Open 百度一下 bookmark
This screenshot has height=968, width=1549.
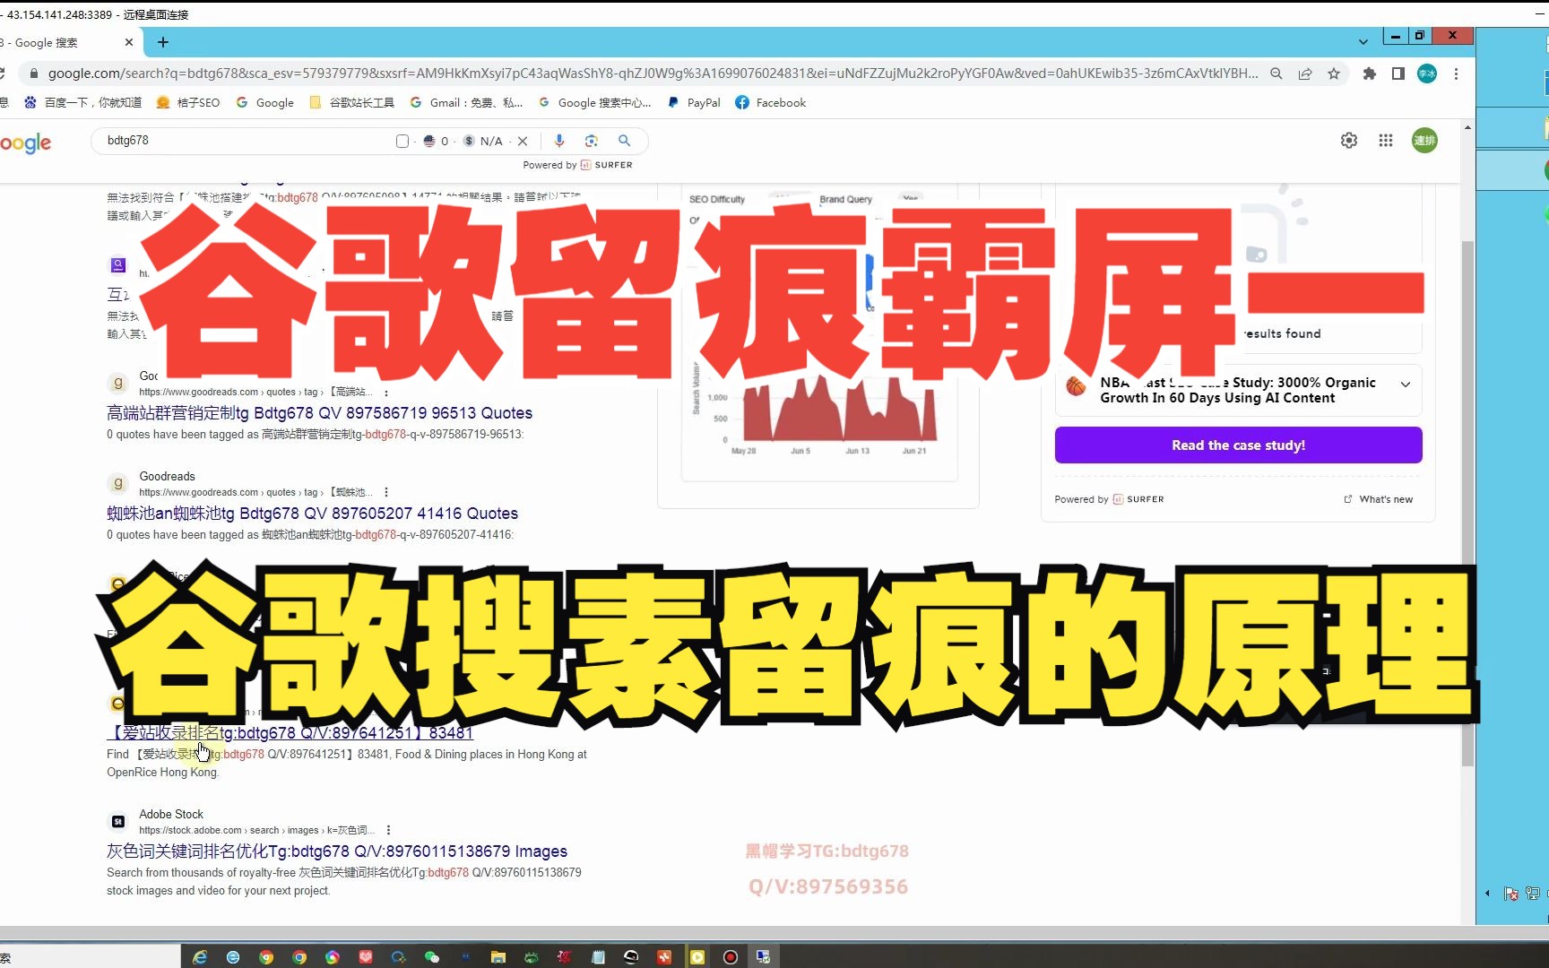82,103
